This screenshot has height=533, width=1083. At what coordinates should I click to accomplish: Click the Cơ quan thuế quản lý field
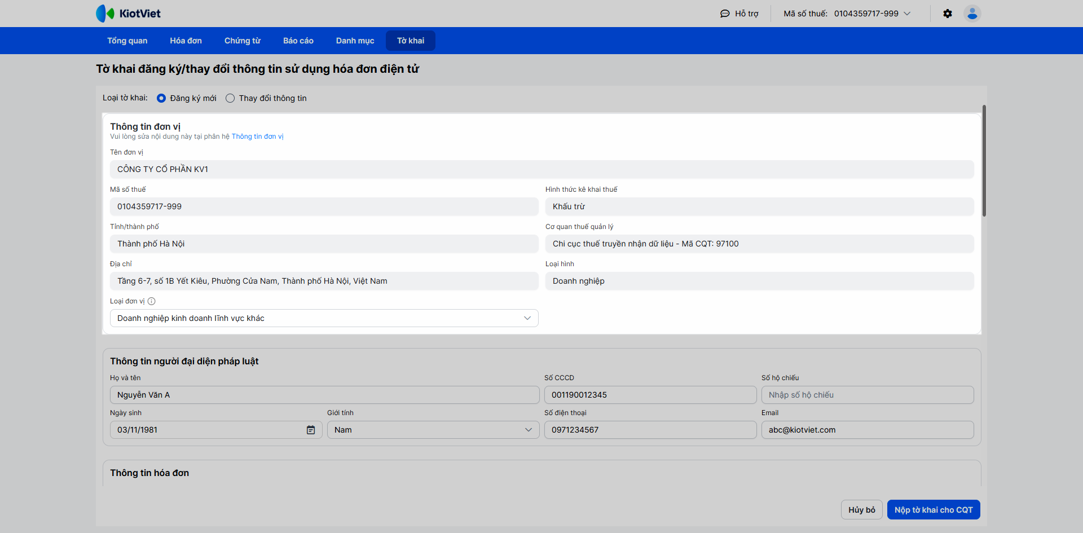click(x=760, y=244)
